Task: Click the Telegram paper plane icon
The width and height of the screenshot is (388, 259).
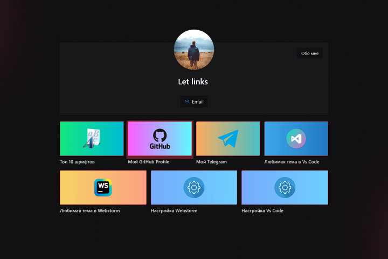Action: [x=228, y=138]
